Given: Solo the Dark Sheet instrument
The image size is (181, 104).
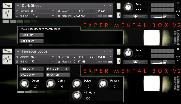Looking at the screenshot, I should pyautogui.click(x=118, y=6).
